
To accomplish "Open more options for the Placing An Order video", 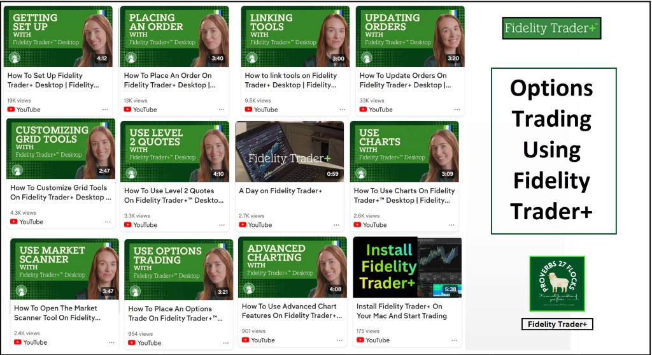I will tap(222, 110).
